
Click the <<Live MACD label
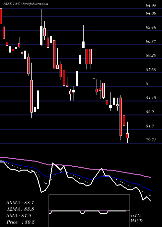point(136,219)
